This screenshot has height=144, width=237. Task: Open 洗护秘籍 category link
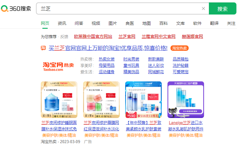181,65
